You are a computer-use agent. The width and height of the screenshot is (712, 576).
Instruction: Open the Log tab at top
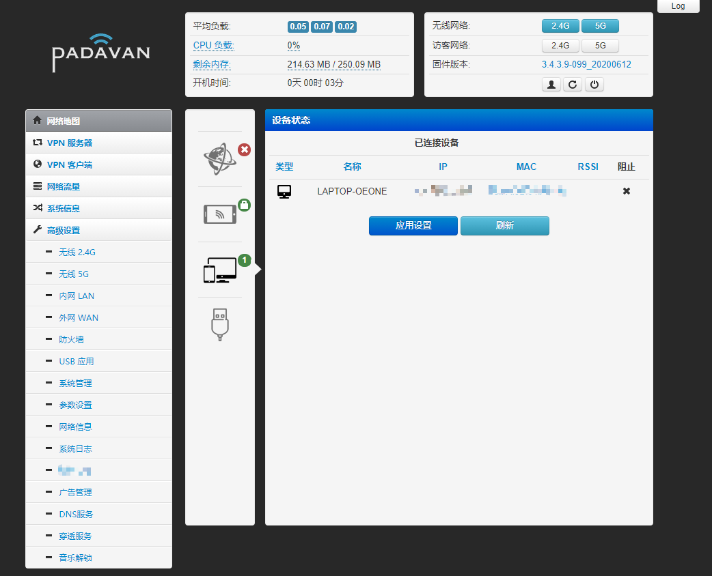click(x=678, y=6)
